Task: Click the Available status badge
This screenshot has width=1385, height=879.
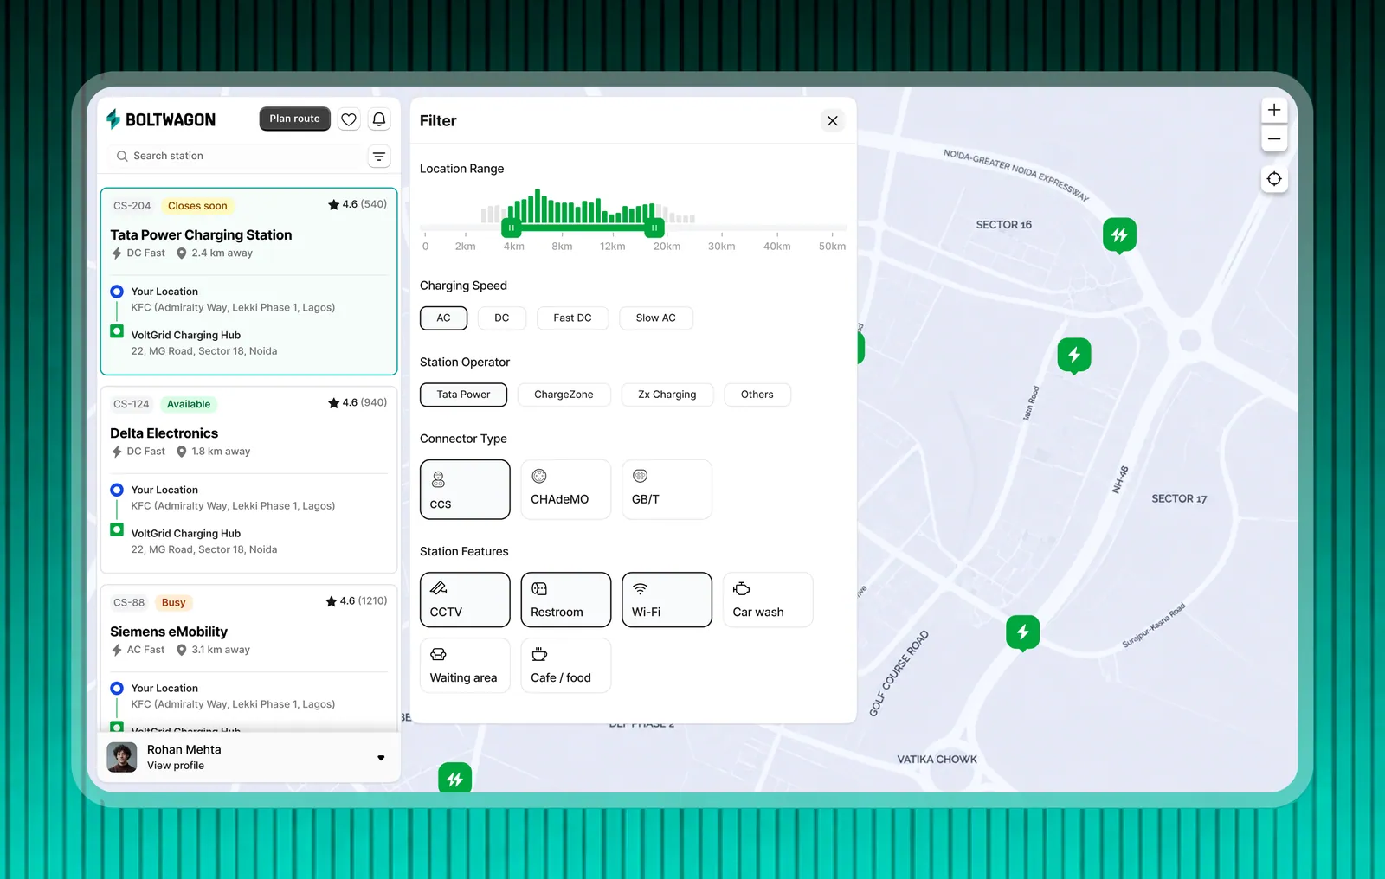Action: point(189,404)
